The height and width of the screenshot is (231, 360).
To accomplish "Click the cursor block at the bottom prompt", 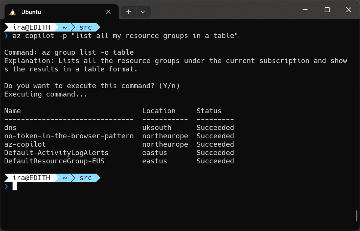I will [14, 186].
